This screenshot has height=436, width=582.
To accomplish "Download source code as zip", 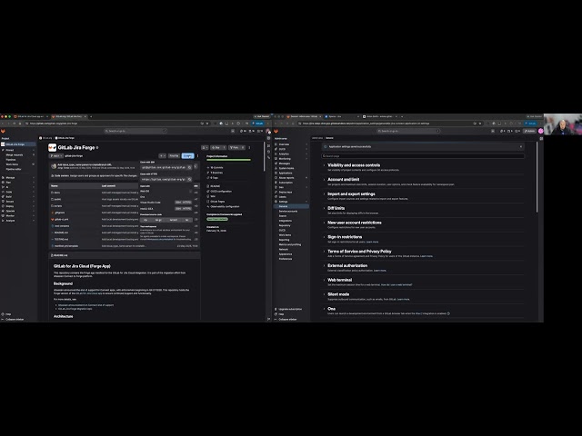I will (x=145, y=220).
